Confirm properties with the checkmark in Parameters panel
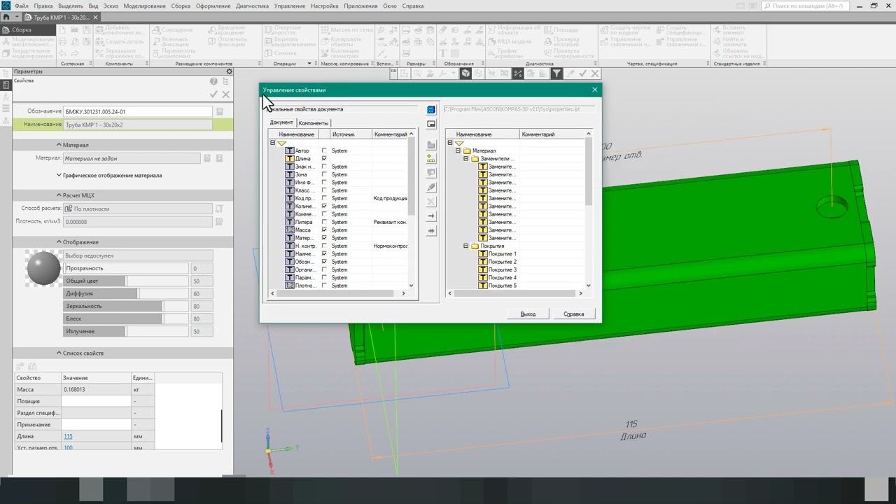 (214, 94)
